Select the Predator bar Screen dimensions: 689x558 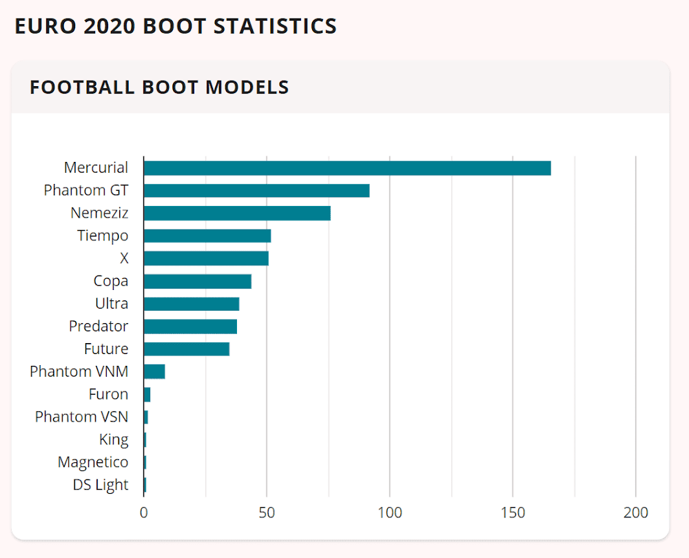(x=190, y=327)
